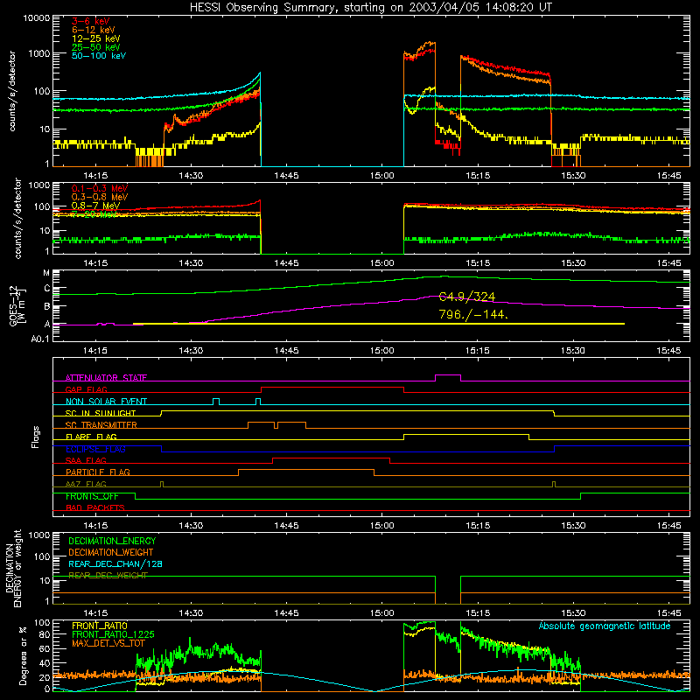Click the green 7-20 MeV legend label
Viewport: 700px width, 700px height.
pyautogui.click(x=94, y=214)
